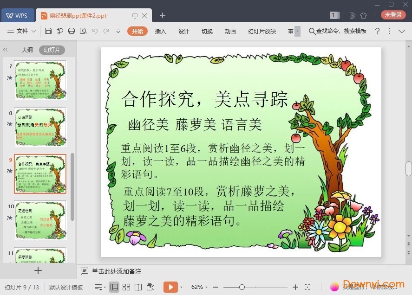Expand the 文件 menu dropdown arrow

[33, 31]
